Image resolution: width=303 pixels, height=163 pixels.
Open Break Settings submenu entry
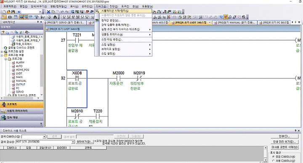click(x=126, y=49)
